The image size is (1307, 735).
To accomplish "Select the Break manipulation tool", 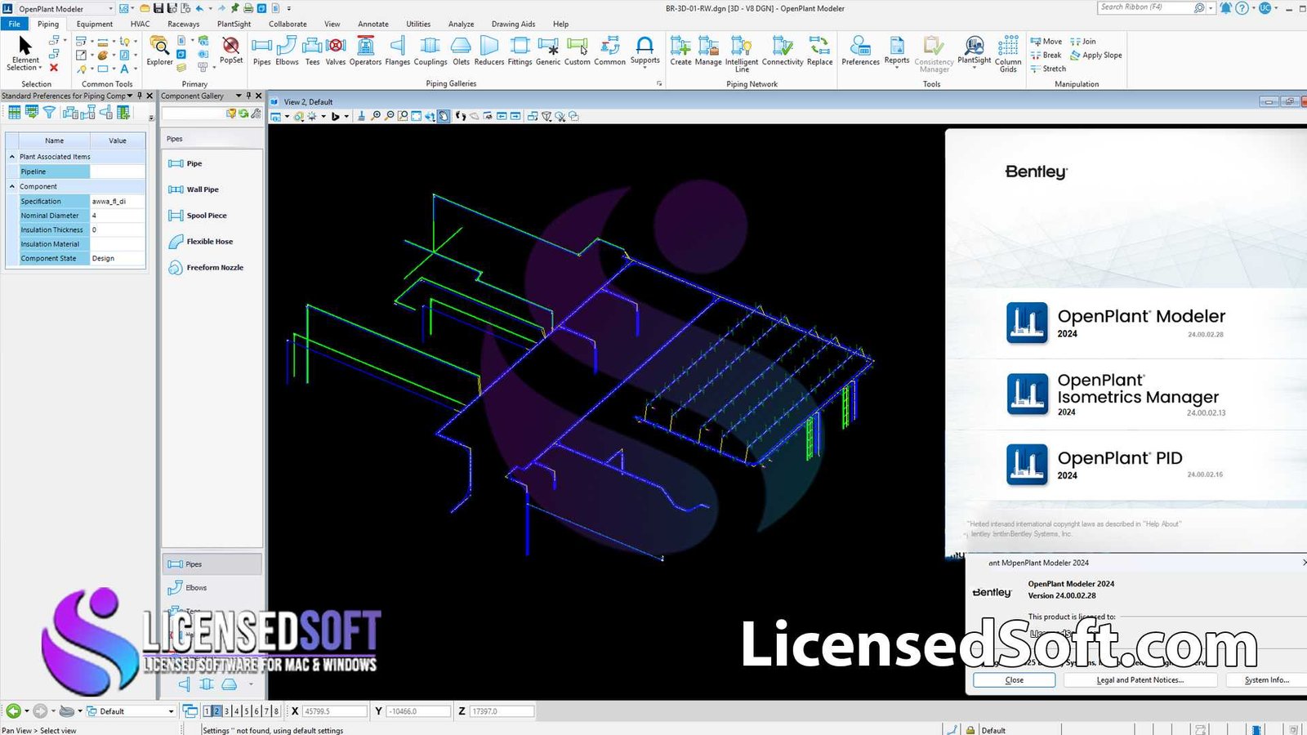I will point(1046,56).
